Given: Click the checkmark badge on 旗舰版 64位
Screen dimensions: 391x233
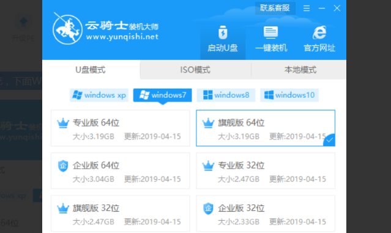Looking at the screenshot, I should tap(329, 140).
